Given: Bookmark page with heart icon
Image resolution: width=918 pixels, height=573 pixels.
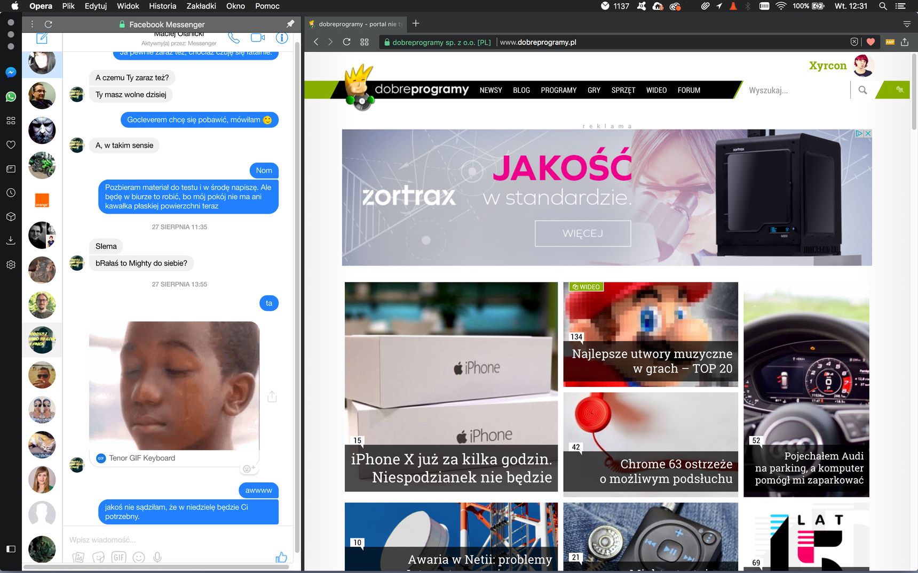Looking at the screenshot, I should [x=870, y=42].
